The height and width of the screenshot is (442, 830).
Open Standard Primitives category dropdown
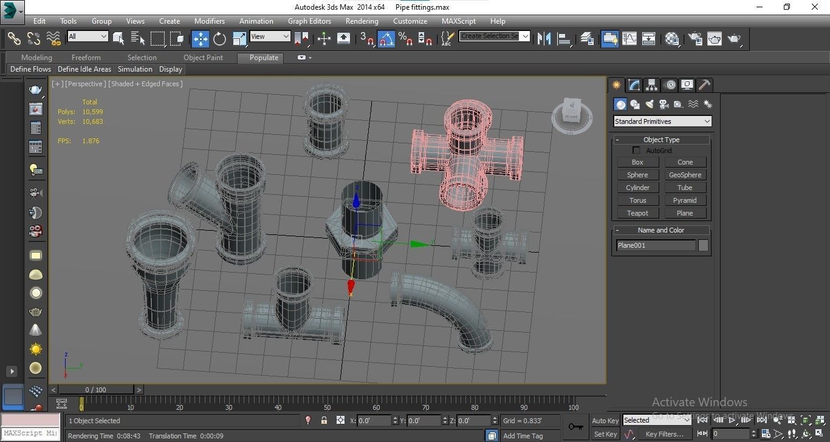[x=662, y=121]
